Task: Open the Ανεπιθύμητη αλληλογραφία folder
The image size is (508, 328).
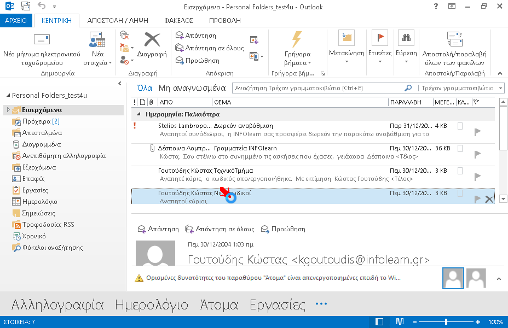Action: pyautogui.click(x=59, y=156)
